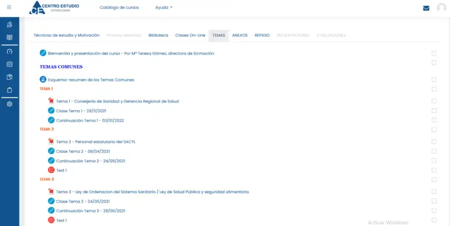Open the clipboard icon in sidebar
450x226 pixels.
coord(9,90)
